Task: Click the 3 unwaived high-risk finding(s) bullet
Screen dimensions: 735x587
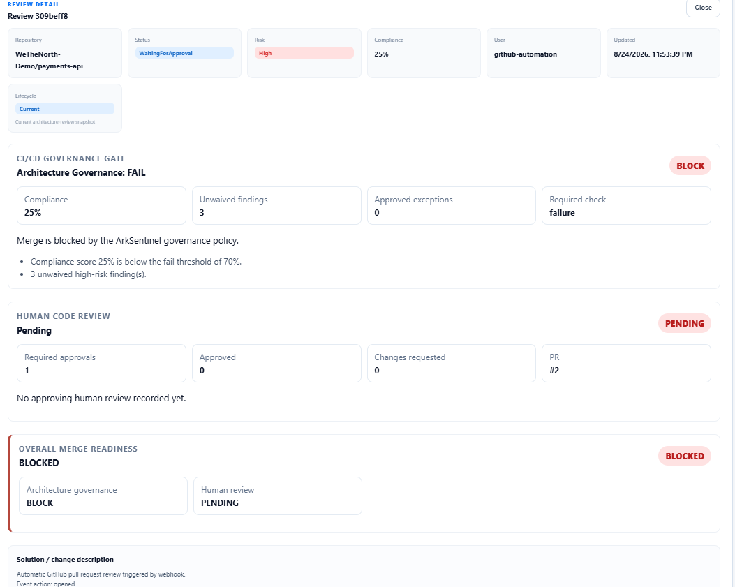Action: (89, 274)
